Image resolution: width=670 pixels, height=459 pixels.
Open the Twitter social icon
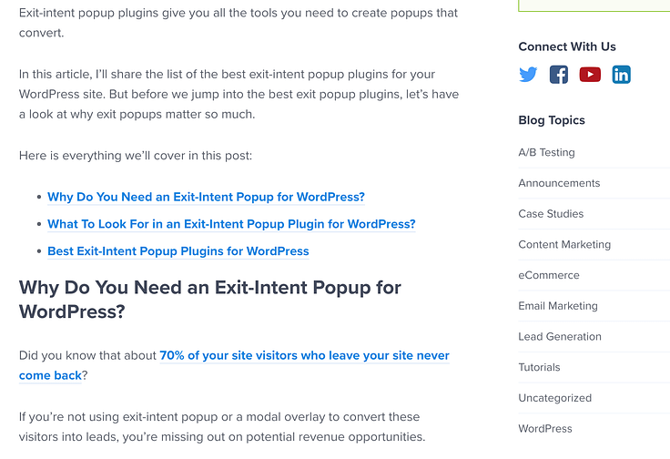pos(528,75)
